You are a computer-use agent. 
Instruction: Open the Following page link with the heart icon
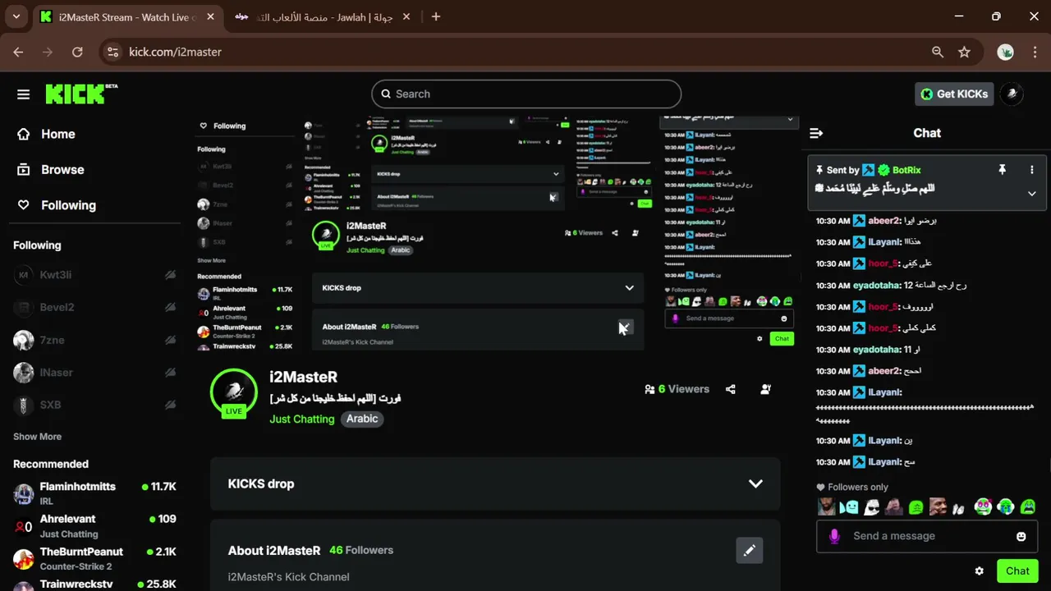click(68, 205)
